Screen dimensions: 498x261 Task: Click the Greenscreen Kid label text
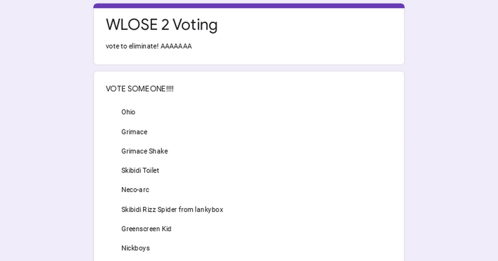(146, 229)
